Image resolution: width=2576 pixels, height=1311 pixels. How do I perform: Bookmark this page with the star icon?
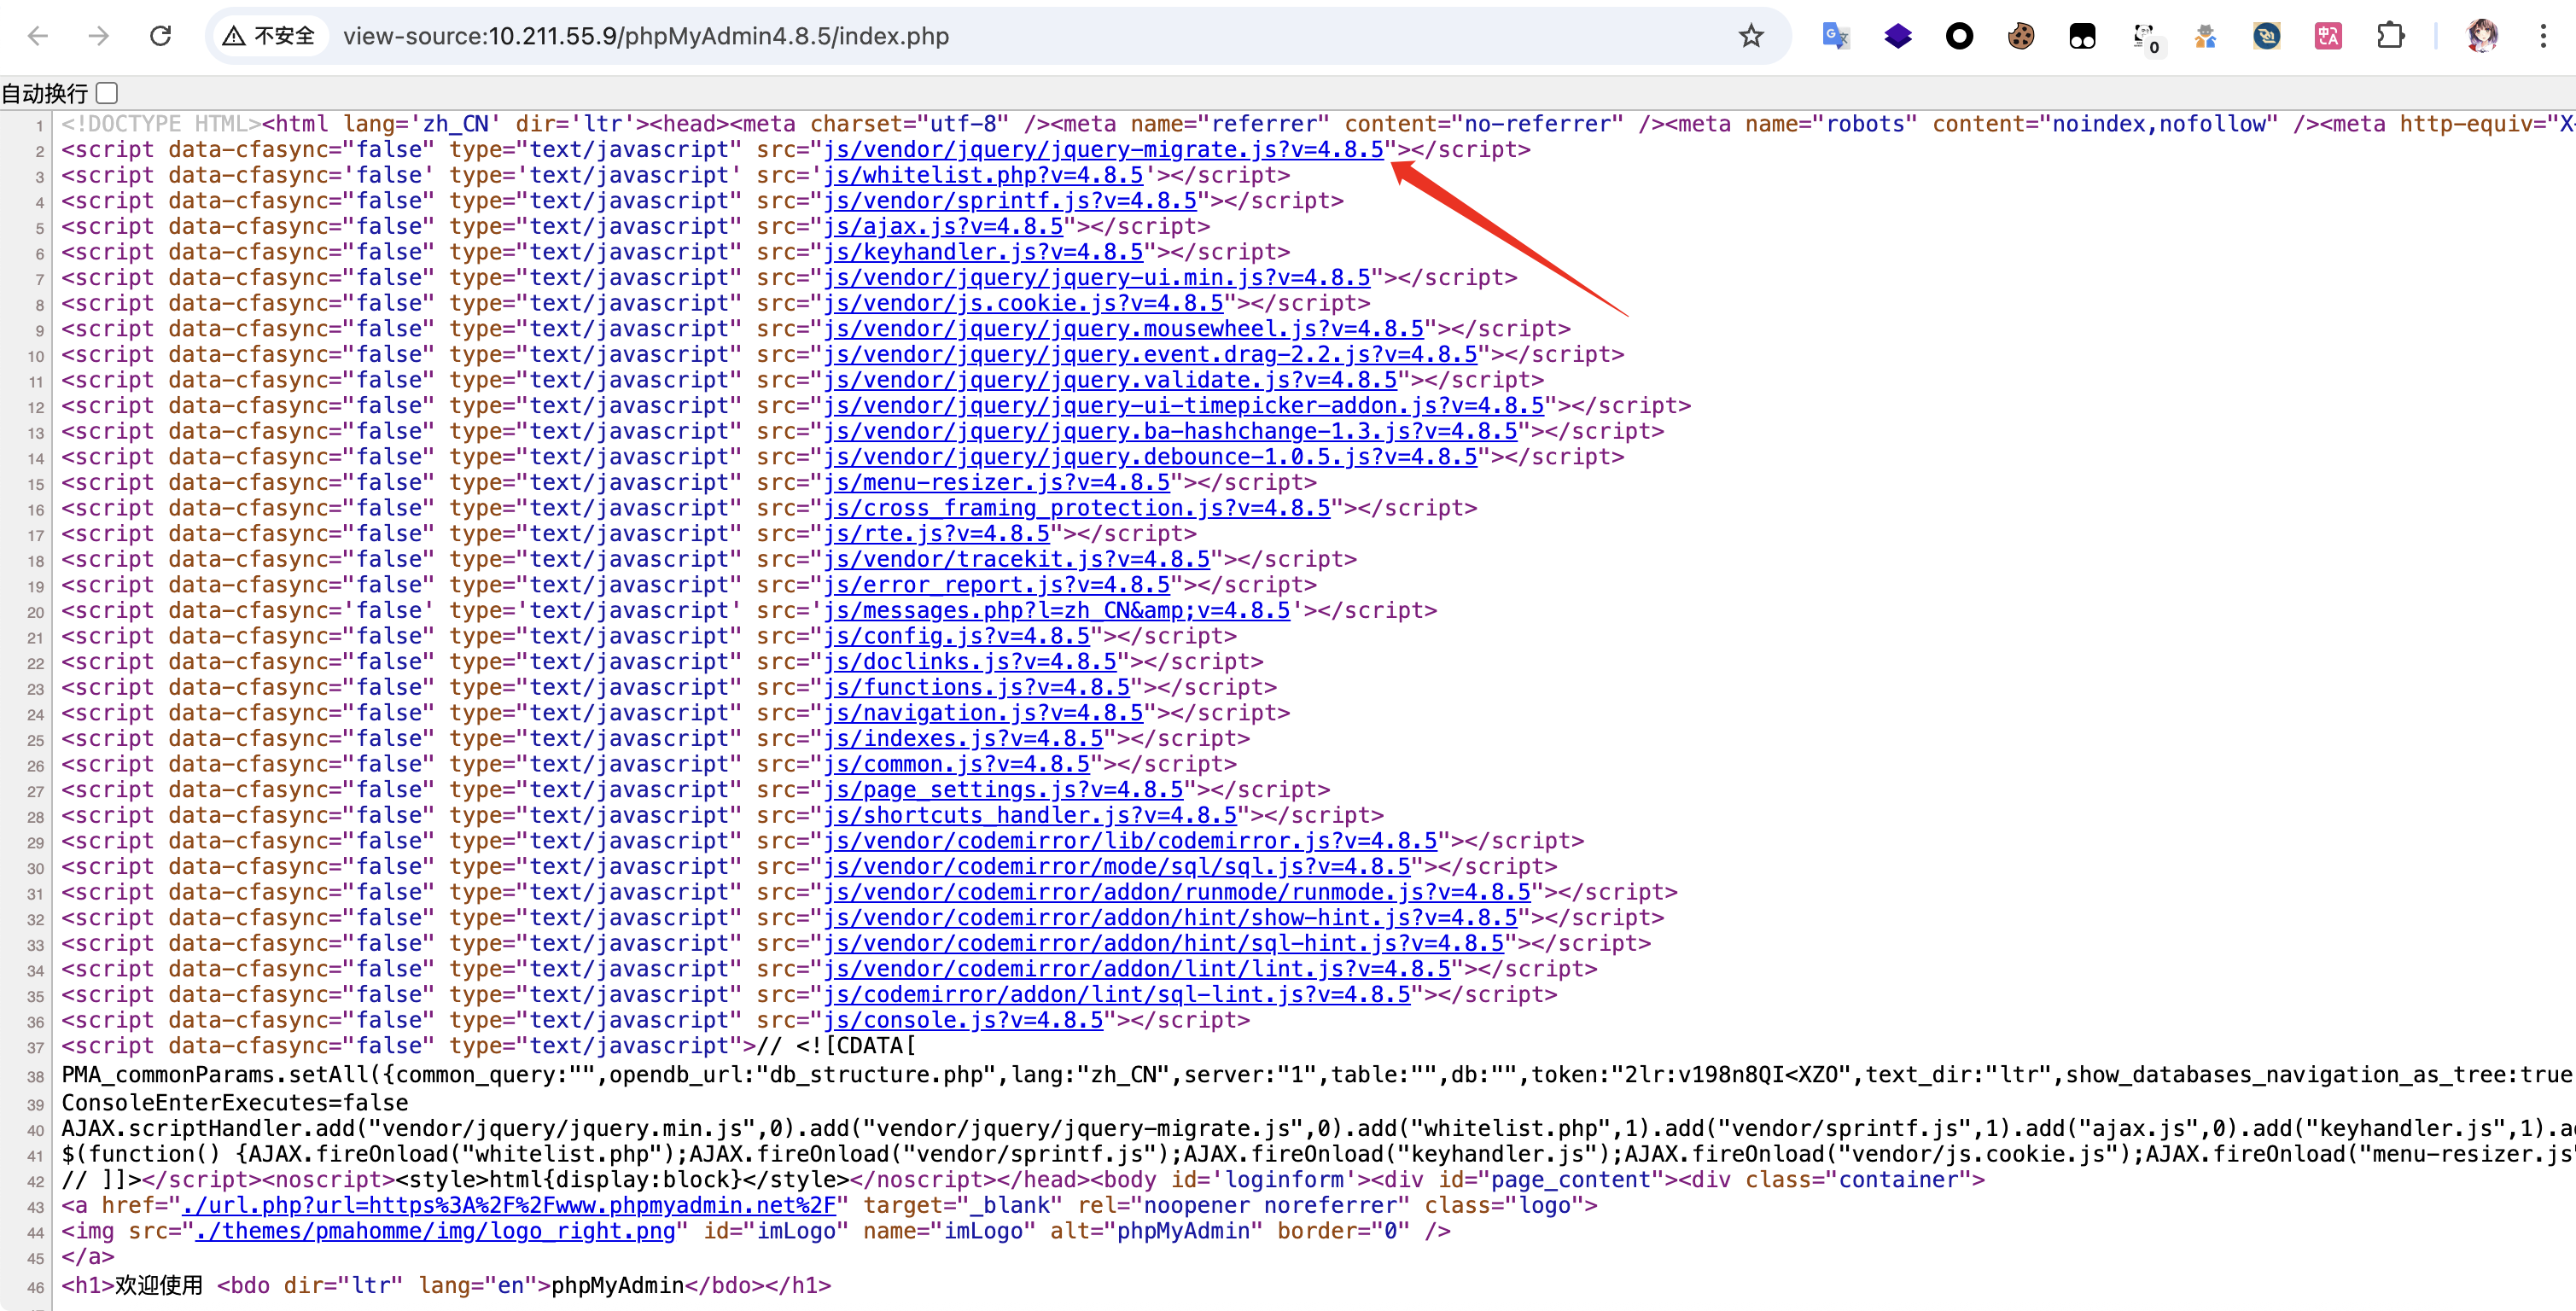(x=1751, y=37)
